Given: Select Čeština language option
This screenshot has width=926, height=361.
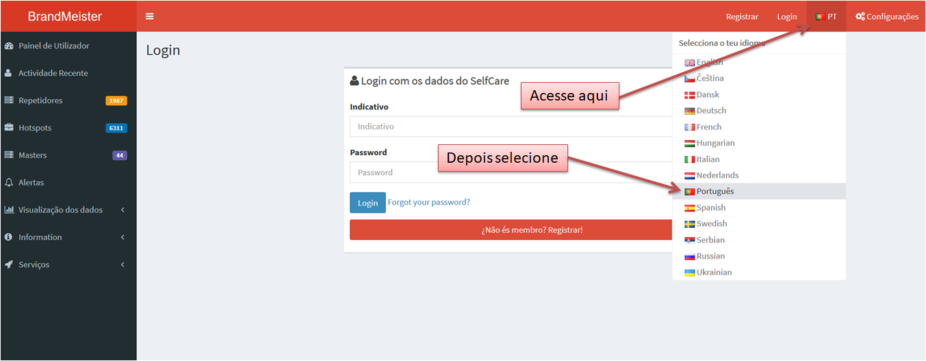Looking at the screenshot, I should pos(759,79).
